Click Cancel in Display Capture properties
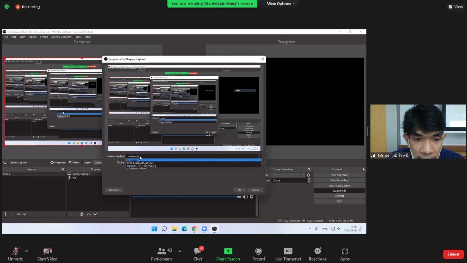This screenshot has width=467, height=263. (x=255, y=190)
